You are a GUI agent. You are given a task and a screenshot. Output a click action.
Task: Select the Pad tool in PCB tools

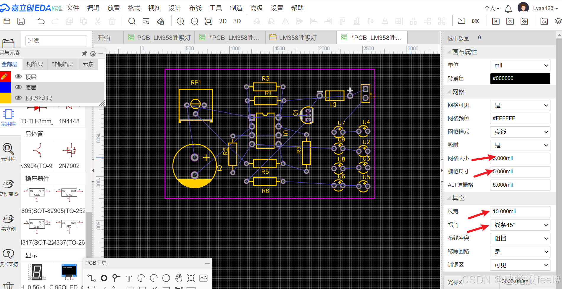tap(104, 278)
